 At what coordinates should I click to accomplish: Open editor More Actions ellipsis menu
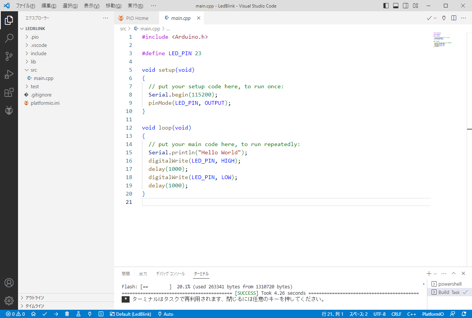tap(463, 18)
